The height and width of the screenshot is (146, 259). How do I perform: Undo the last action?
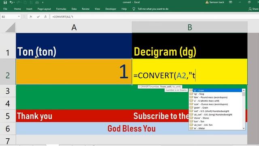[11, 2]
